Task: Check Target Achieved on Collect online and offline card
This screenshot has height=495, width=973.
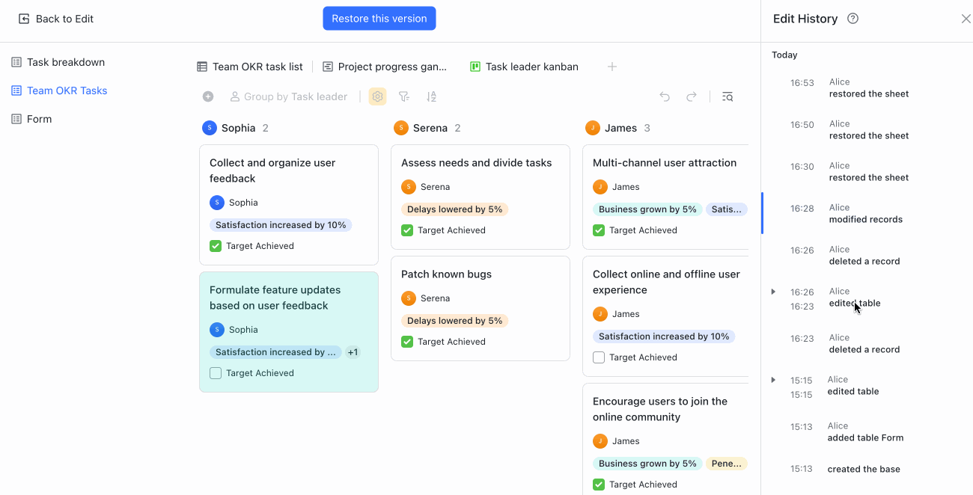Action: (599, 357)
